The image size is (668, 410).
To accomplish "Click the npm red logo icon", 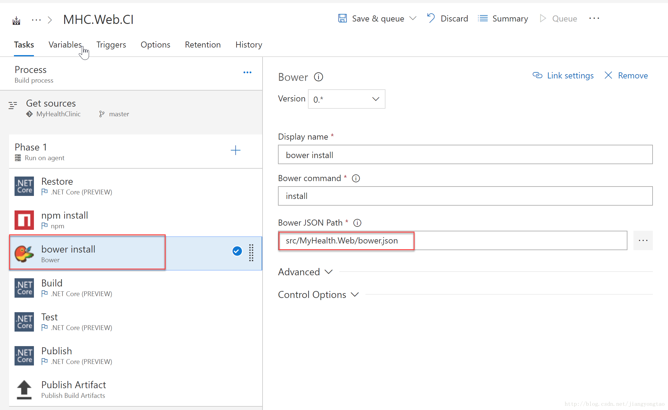I will click(x=24, y=220).
